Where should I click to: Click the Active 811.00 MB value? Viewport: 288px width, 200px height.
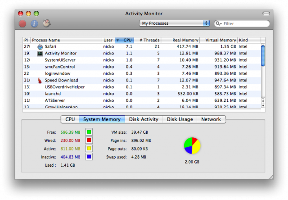70,149
